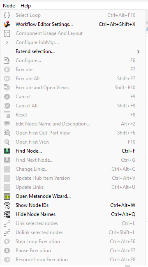This screenshot has width=148, height=267.
Task: Open the Node menu
Action: pyautogui.click(x=9, y=6)
